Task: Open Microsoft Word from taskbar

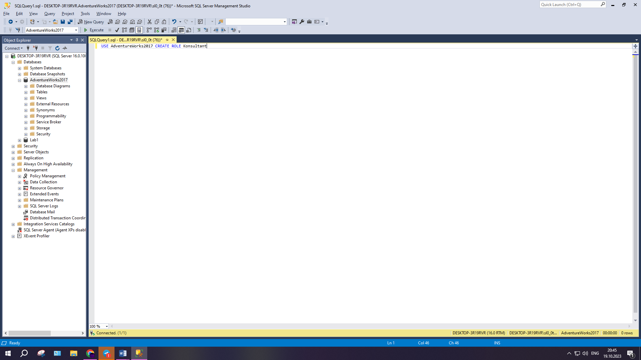Action: click(123, 353)
